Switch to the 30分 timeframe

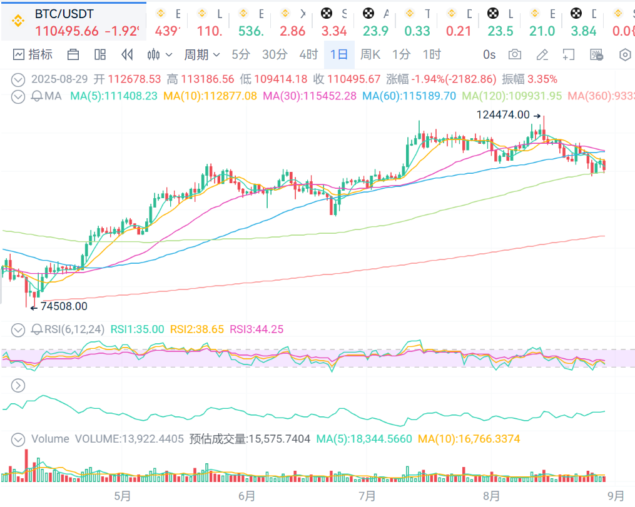tap(275, 54)
